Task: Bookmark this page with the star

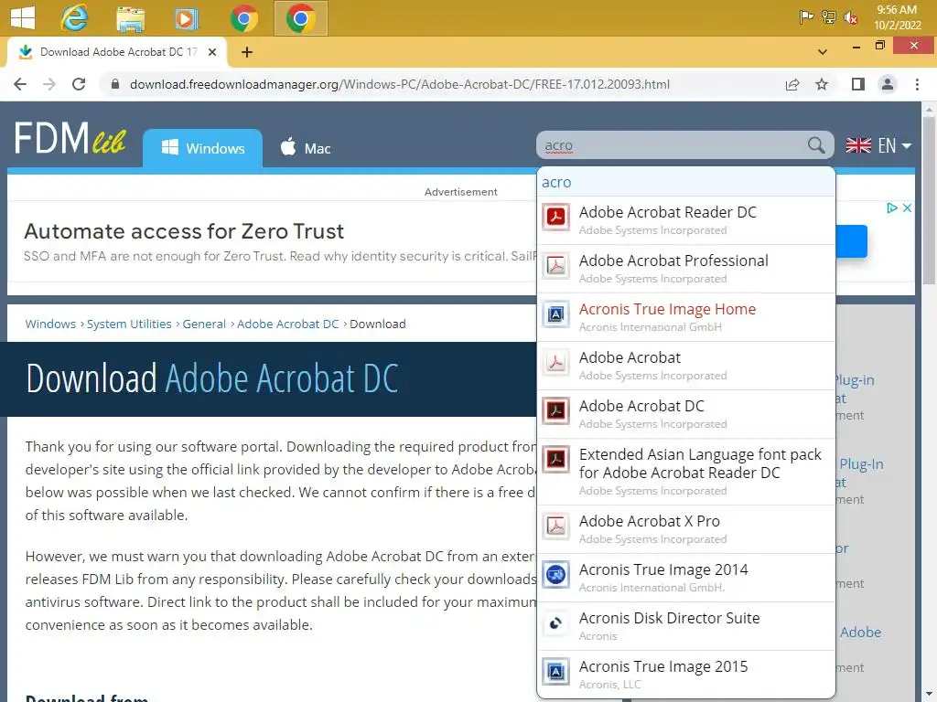Action: [822, 84]
